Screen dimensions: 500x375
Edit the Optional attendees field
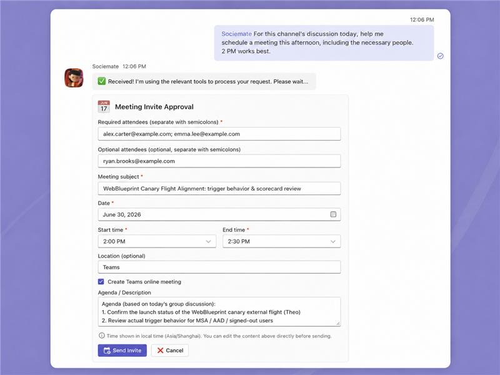click(x=219, y=161)
